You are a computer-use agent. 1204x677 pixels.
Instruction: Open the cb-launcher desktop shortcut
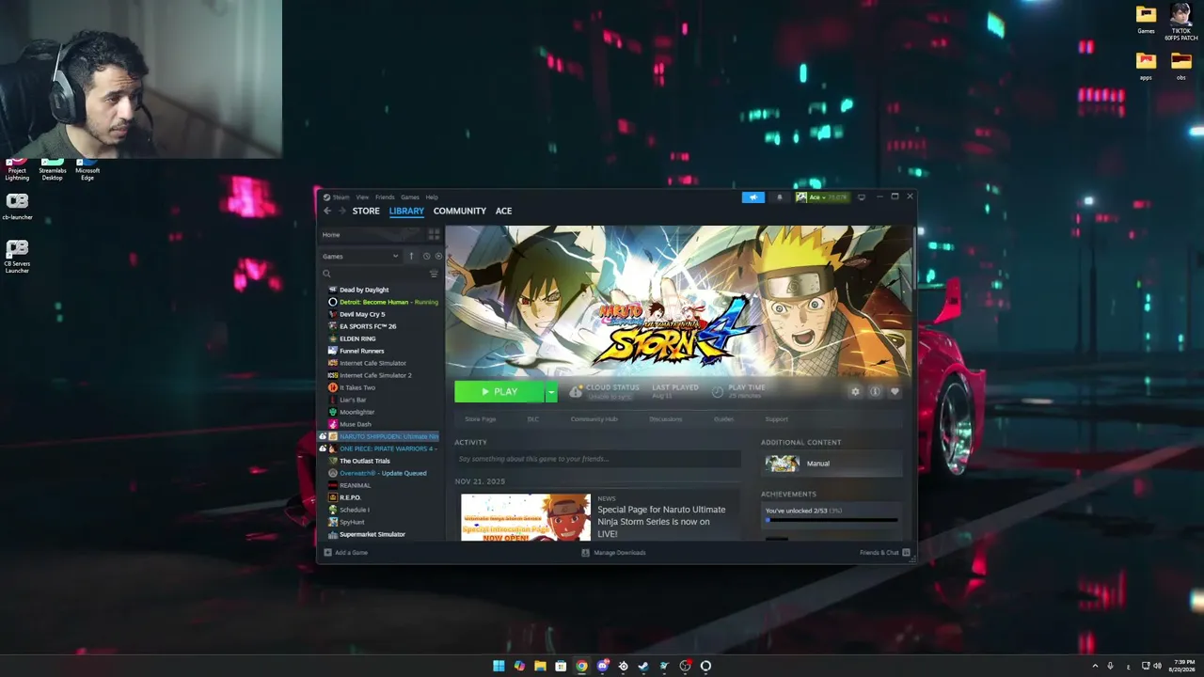tap(17, 206)
